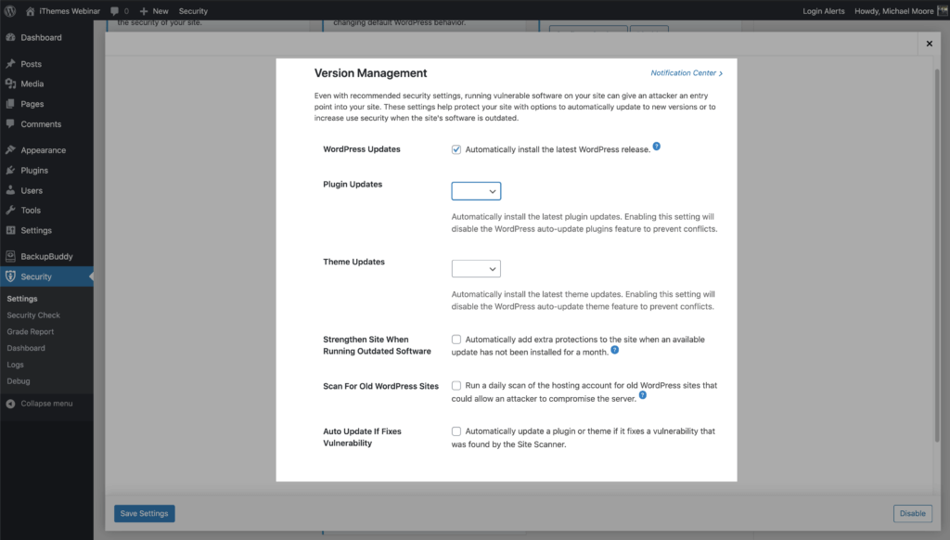Enable Strengthen Site When Running Outdated Software
The image size is (950, 540).
click(456, 340)
